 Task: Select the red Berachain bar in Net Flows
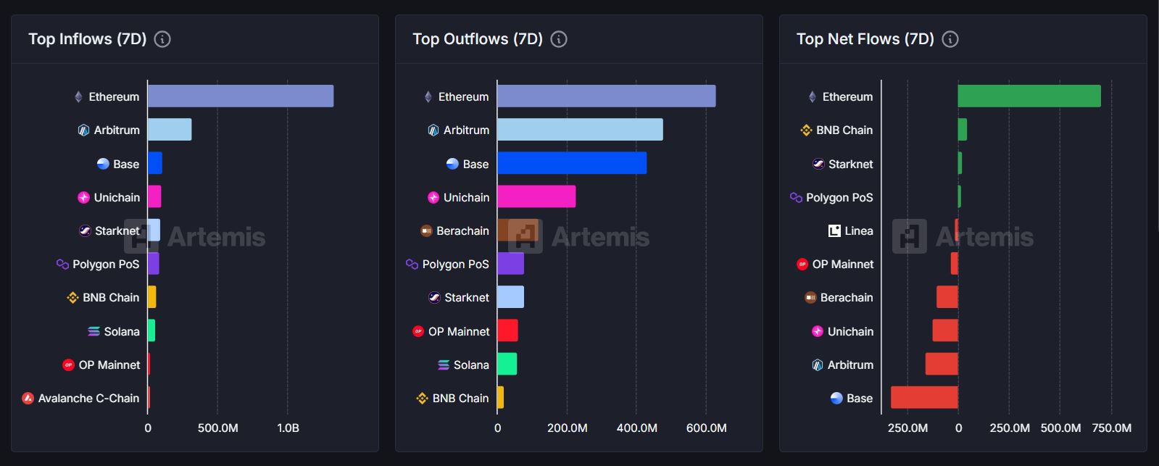tap(947, 297)
